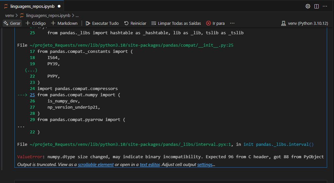Viewport: 334px width, 183px height.
Task: Clear outputs with Limpar Todas as Saídas
Action: [x=176, y=23]
